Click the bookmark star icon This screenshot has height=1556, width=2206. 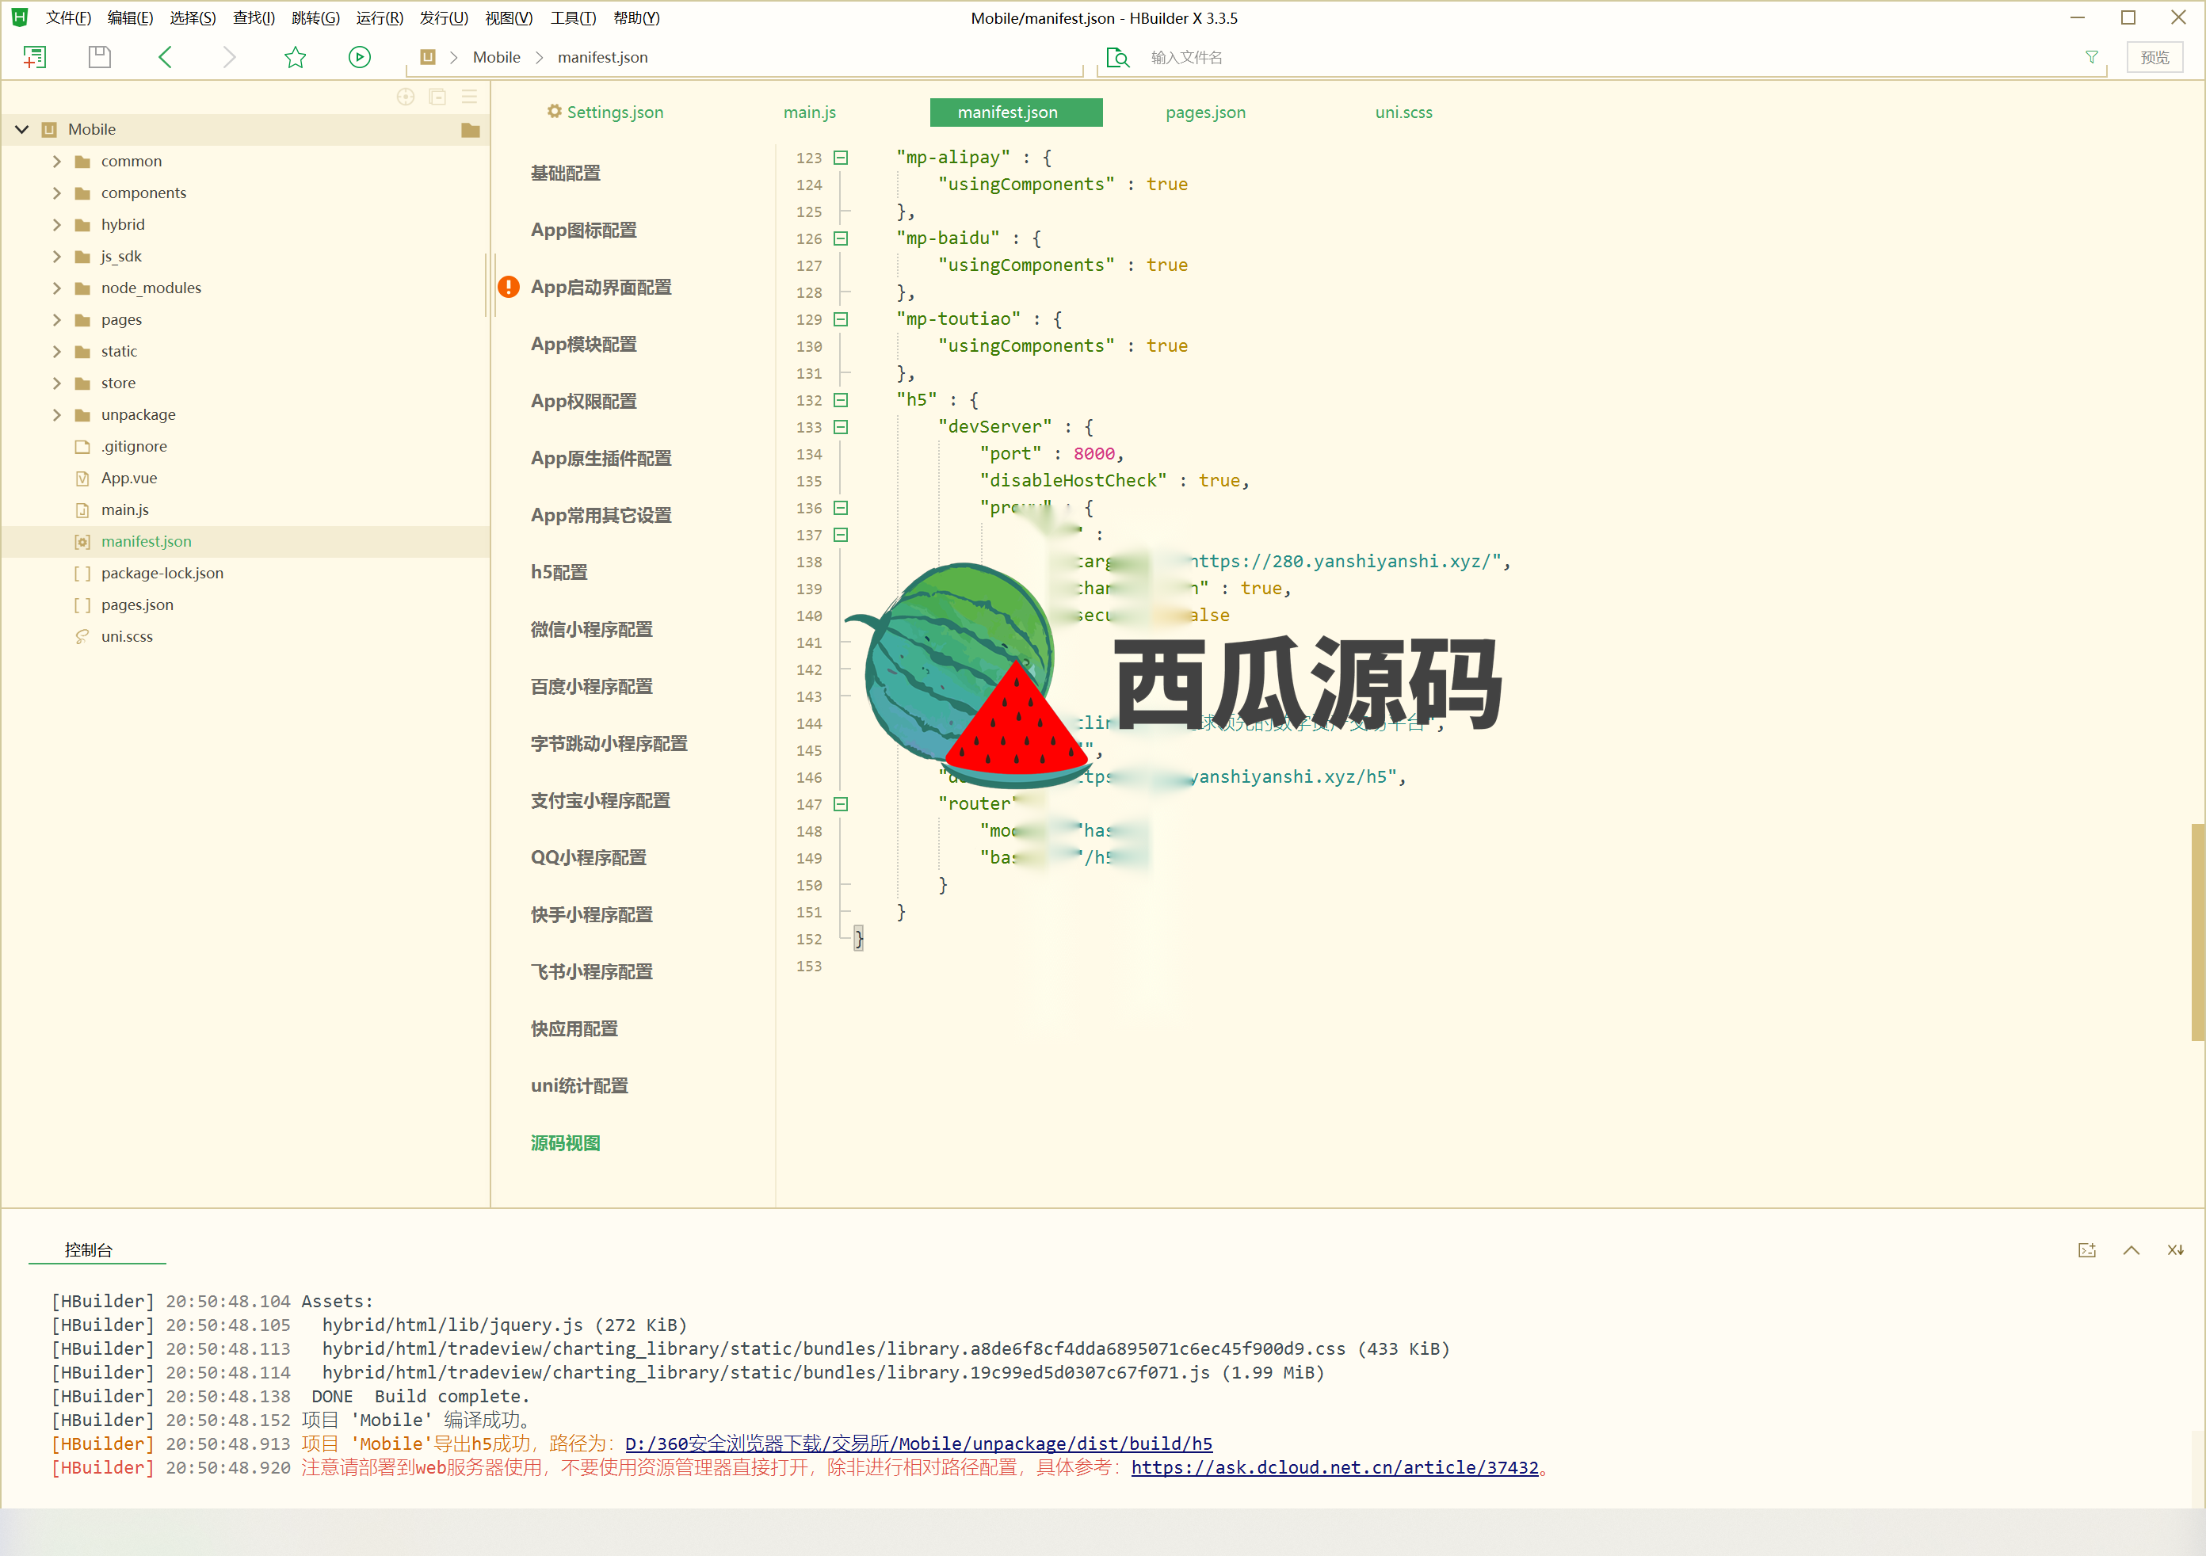coord(295,58)
